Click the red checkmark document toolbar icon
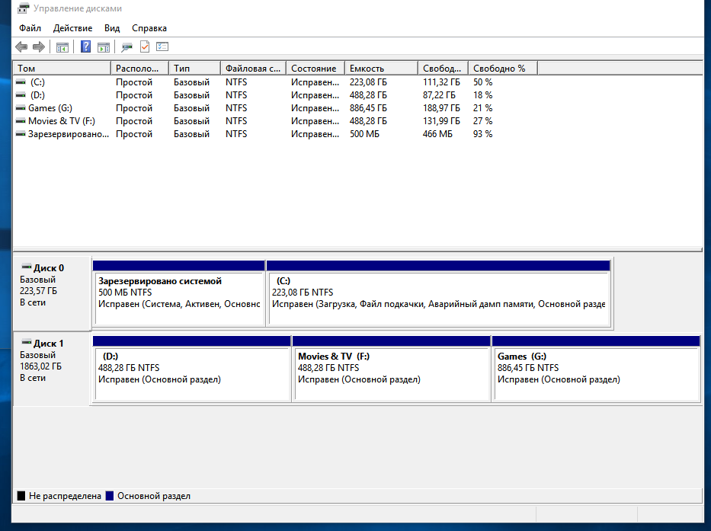 (x=144, y=47)
